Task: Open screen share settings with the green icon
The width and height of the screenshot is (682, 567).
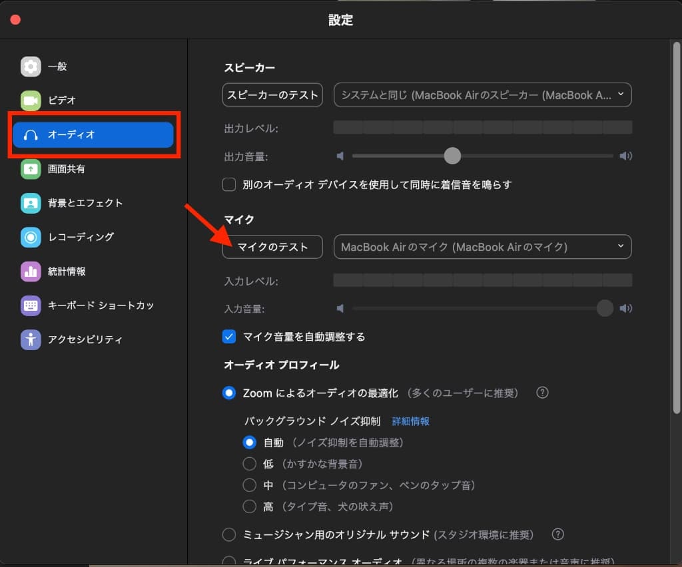Action: click(31, 169)
